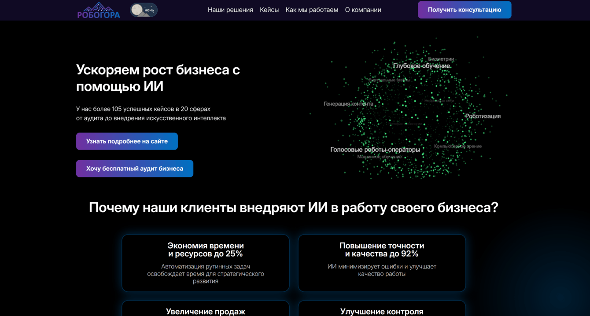Image resolution: width=590 pixels, height=316 pixels.
Task: Click 'Компьютерное зрение' in the sphere
Action: pyautogui.click(x=458, y=146)
